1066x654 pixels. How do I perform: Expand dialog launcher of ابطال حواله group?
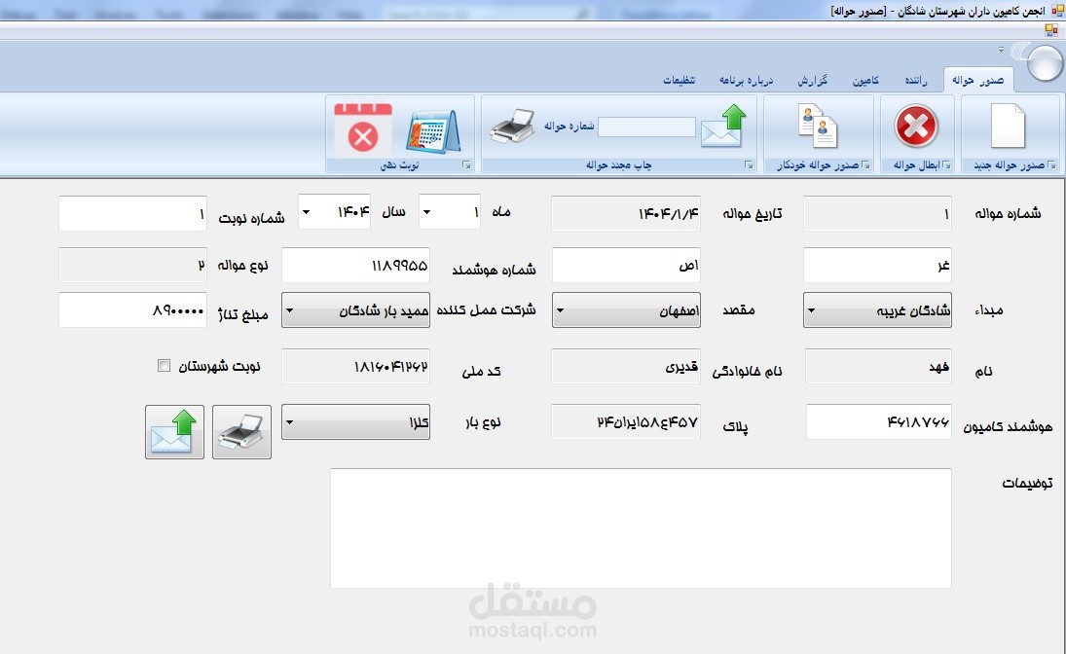click(x=946, y=165)
